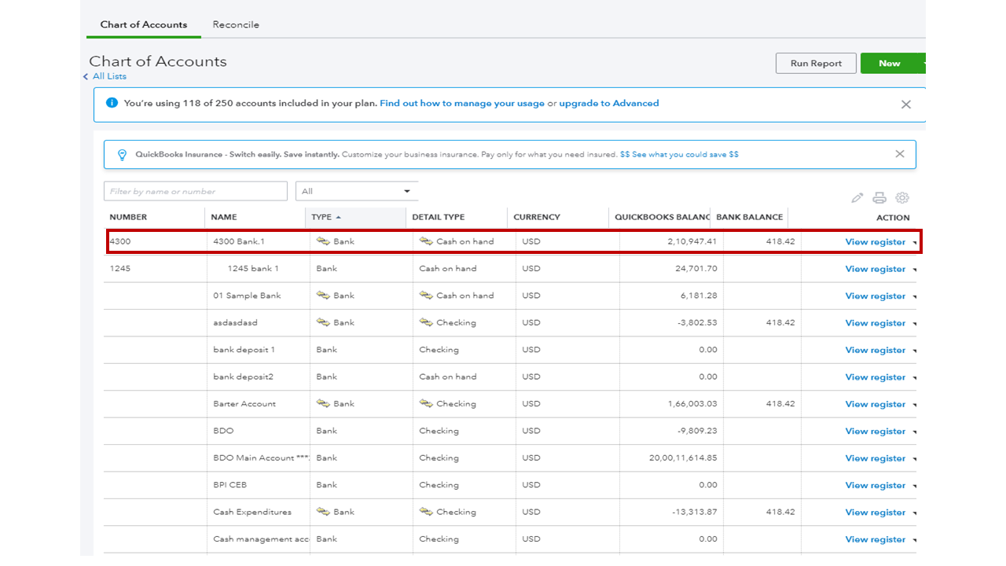The height and width of the screenshot is (566, 1006).
Task: Click the printer icon above table
Action: tap(879, 198)
